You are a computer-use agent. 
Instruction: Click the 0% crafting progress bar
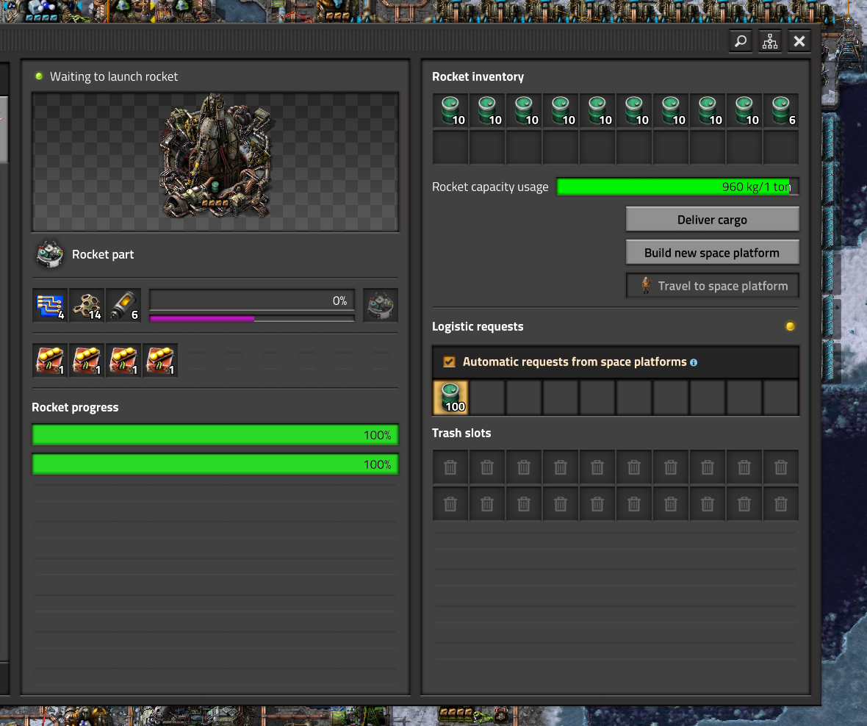tap(251, 301)
